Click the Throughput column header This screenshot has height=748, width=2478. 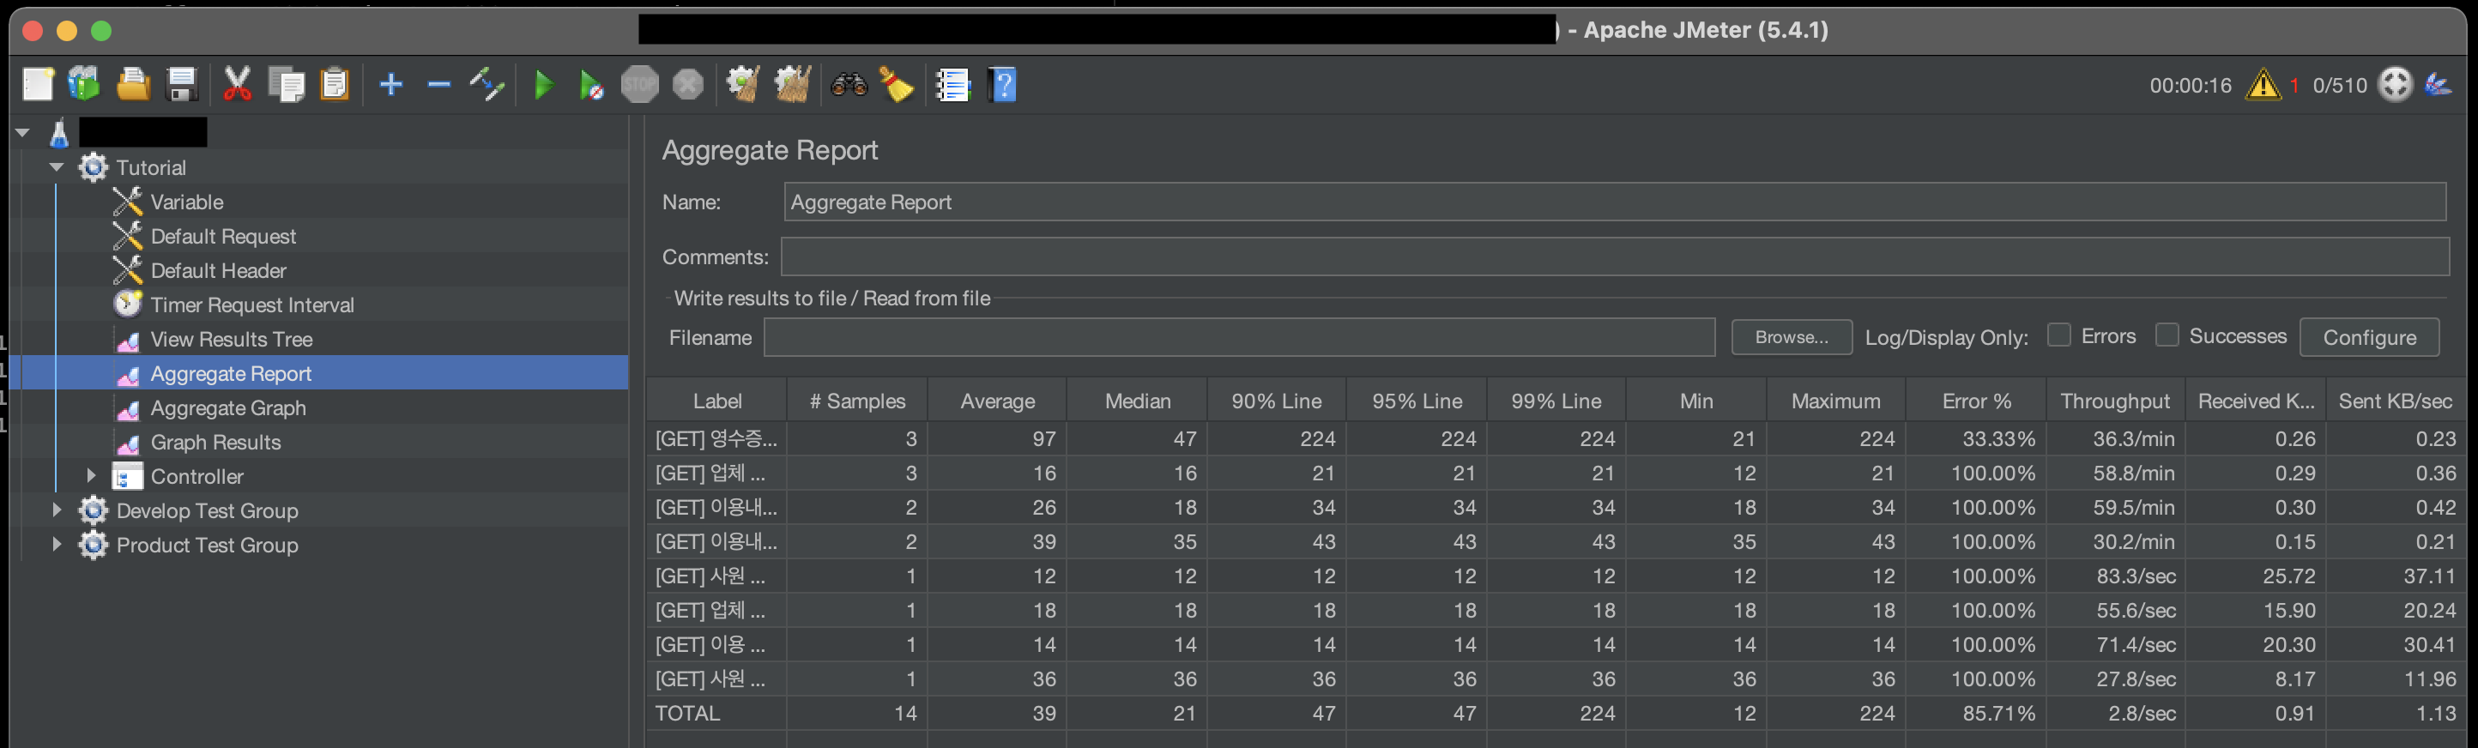(2115, 401)
